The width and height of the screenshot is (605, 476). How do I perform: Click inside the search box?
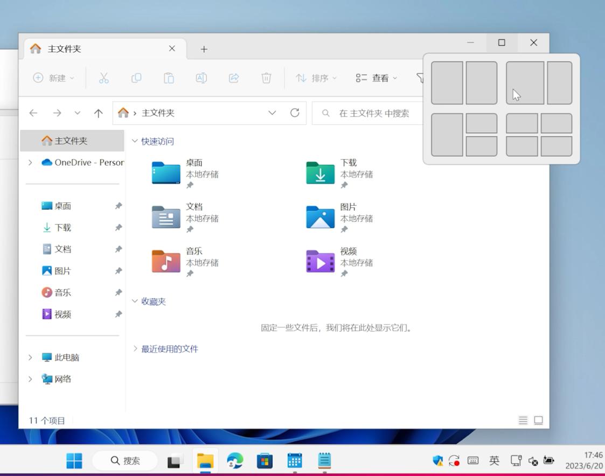[x=372, y=113]
